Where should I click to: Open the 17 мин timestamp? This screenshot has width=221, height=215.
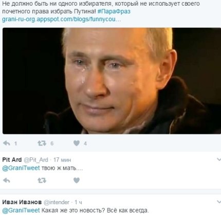(62, 160)
